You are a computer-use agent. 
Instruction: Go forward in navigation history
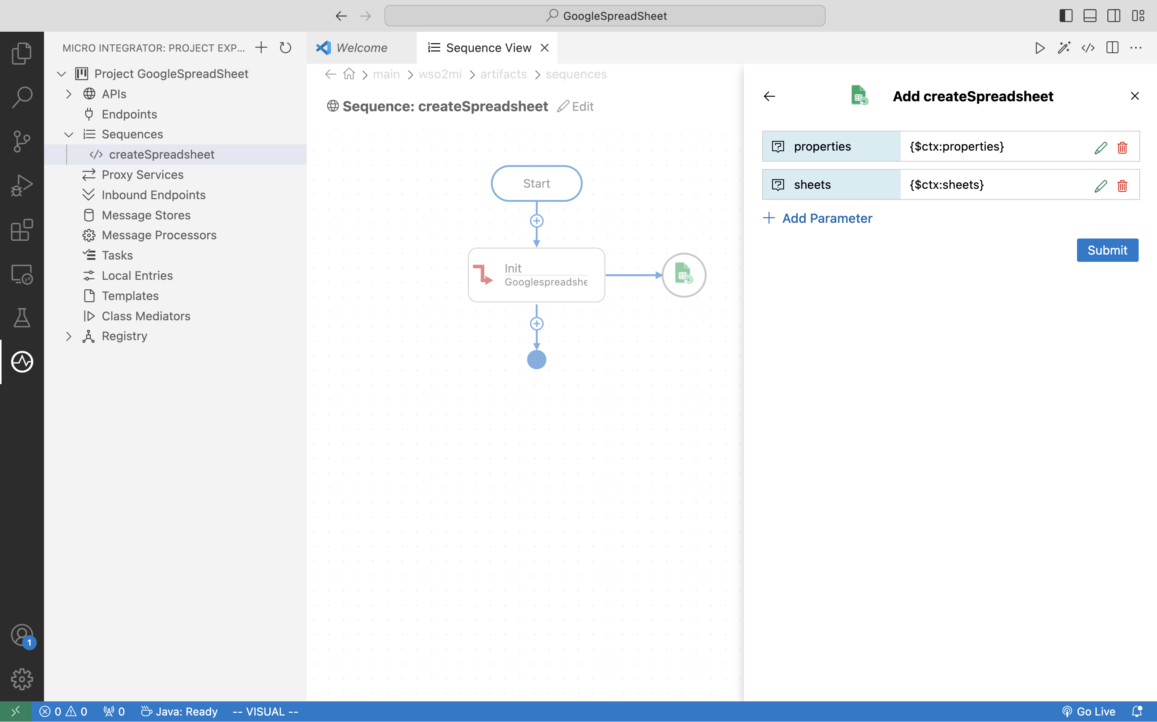tap(365, 16)
